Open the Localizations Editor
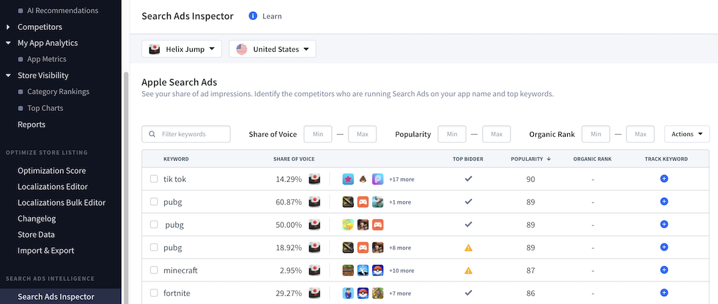Screen dimensions: 718x304 coord(53,187)
